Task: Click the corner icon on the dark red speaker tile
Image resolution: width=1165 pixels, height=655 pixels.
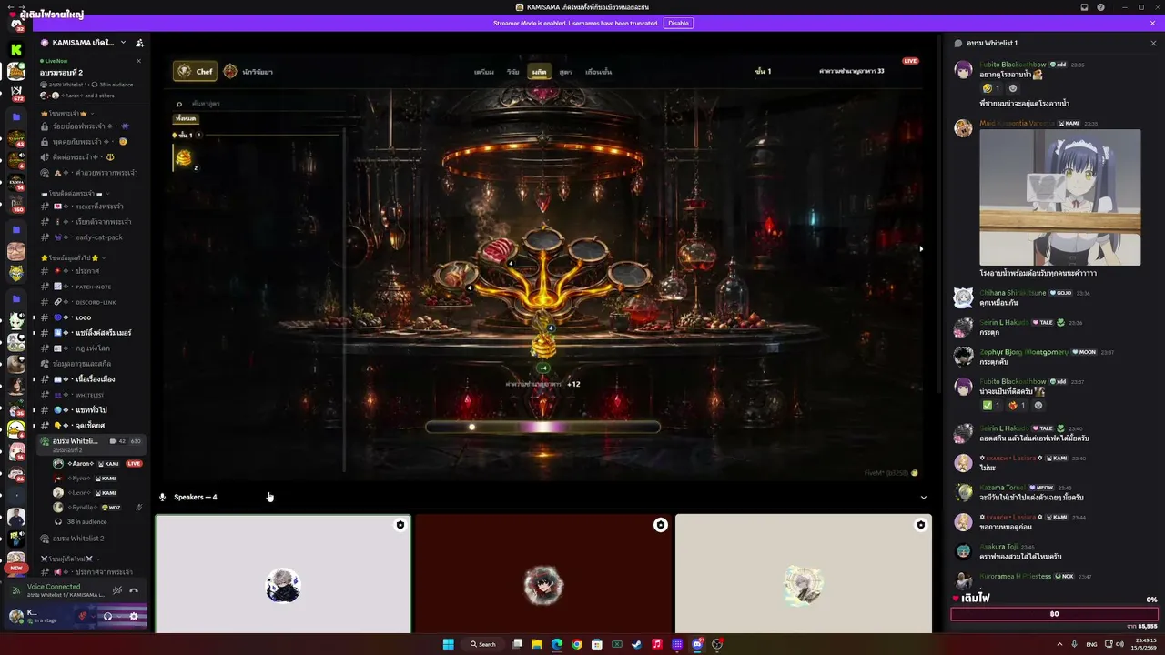Action: point(660,525)
